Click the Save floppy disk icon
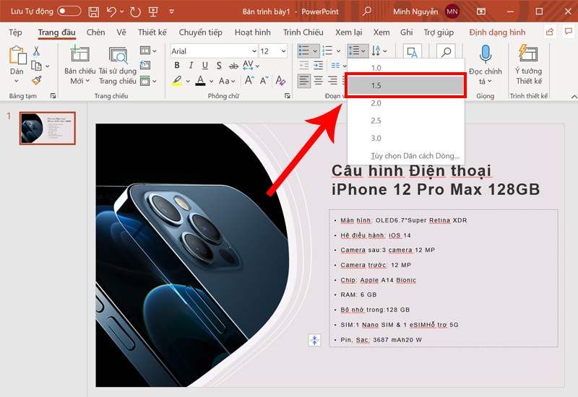578x397 pixels. (93, 12)
